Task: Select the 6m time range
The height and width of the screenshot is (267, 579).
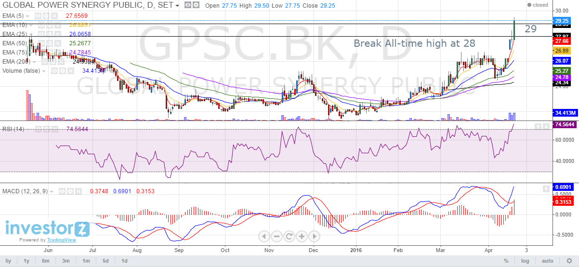Action: (45, 261)
